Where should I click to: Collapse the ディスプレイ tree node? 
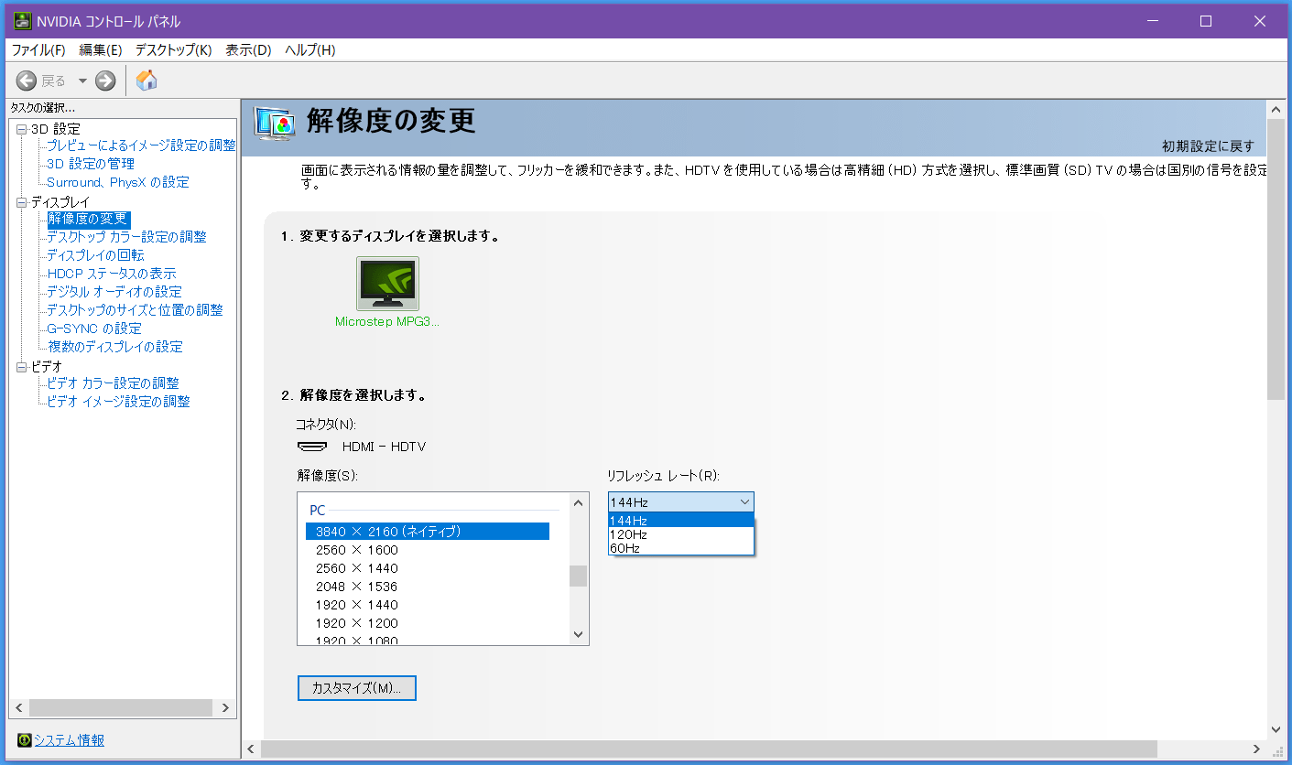pos(22,202)
